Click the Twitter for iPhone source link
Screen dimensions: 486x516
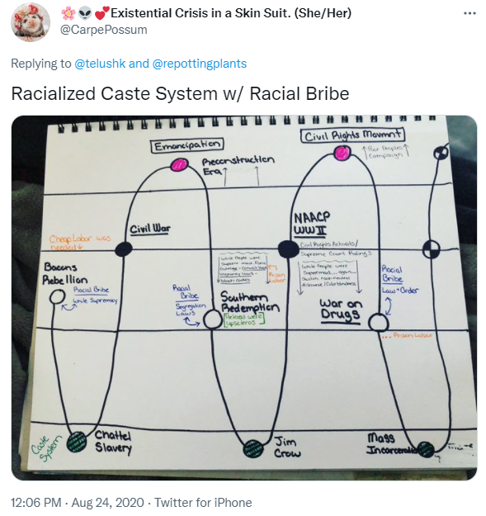pyautogui.click(x=203, y=503)
